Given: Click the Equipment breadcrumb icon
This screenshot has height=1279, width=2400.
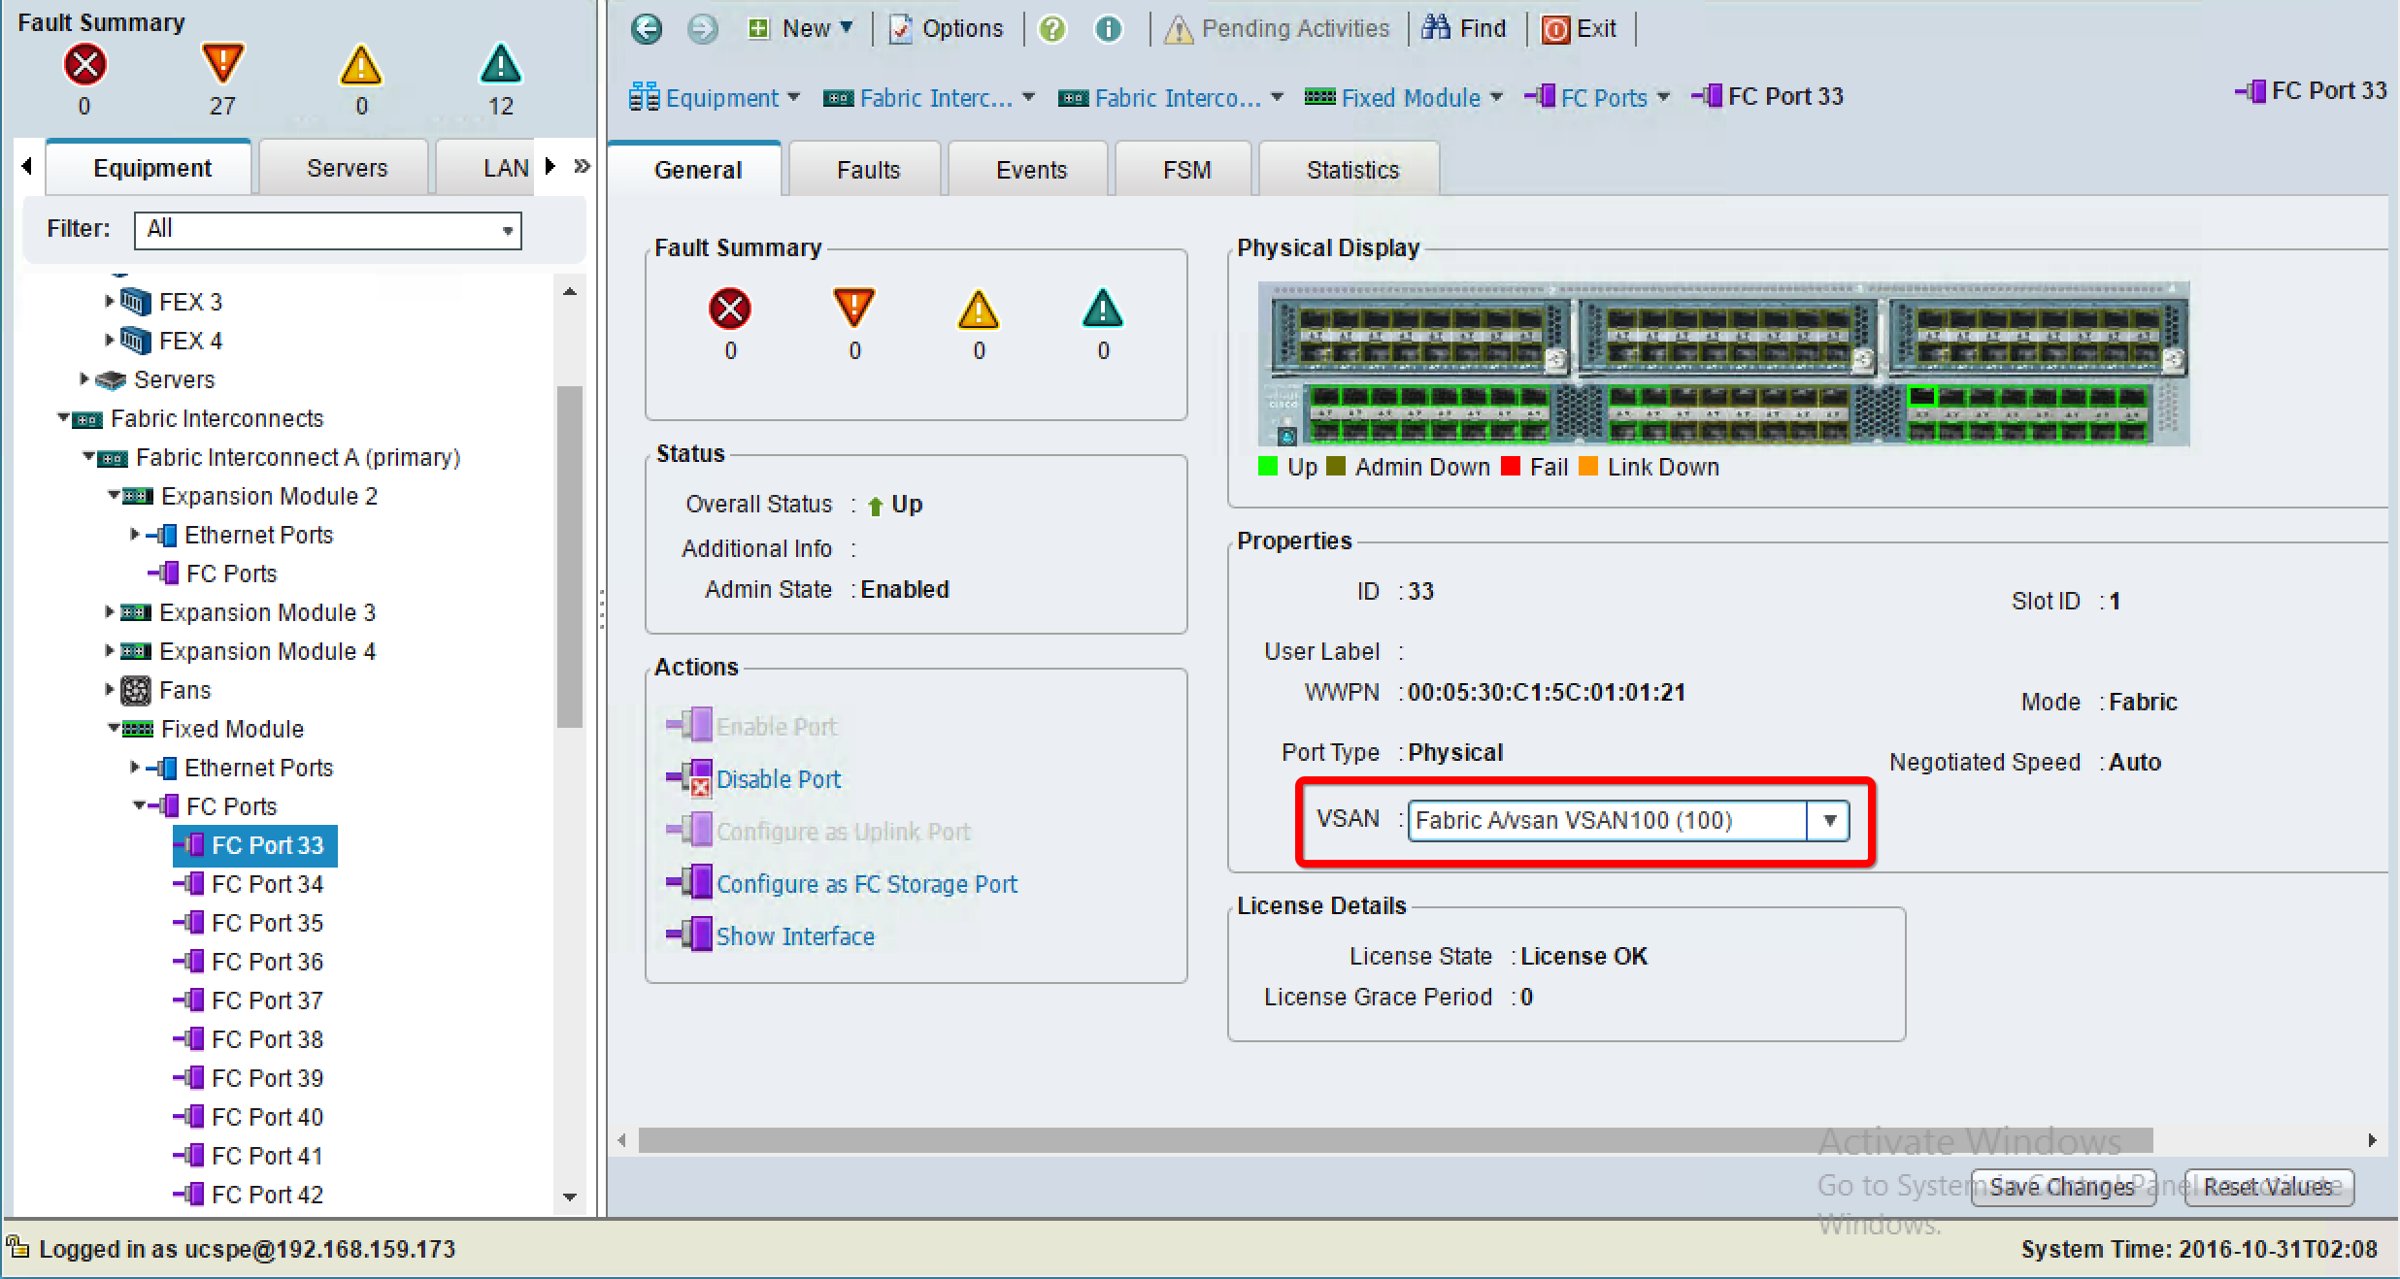Looking at the screenshot, I should pos(644,97).
